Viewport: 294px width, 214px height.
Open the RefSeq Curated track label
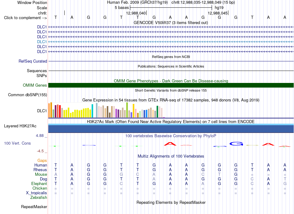pos(32,61)
